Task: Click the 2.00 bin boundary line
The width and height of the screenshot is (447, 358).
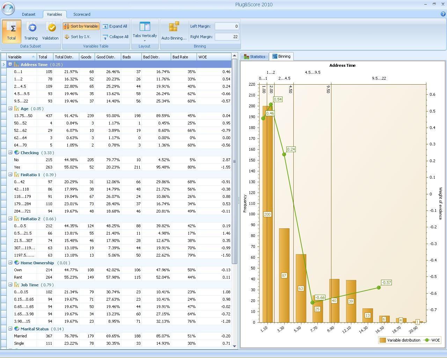Action: [x=274, y=203]
